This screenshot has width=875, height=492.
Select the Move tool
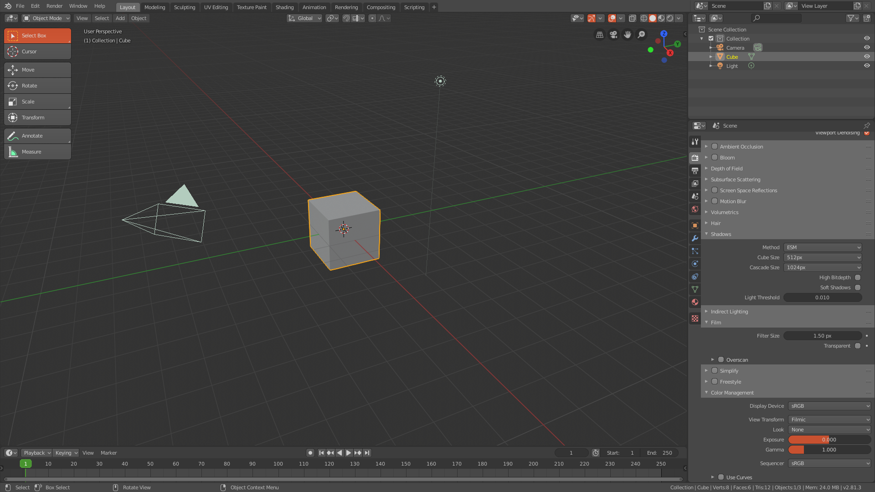coord(37,69)
